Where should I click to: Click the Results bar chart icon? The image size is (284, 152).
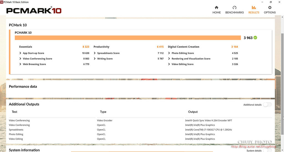tap(254, 7)
